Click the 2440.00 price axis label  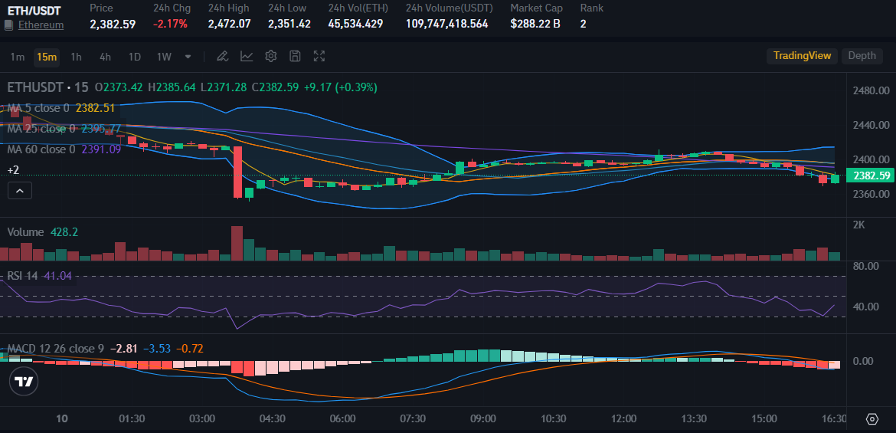[871, 125]
